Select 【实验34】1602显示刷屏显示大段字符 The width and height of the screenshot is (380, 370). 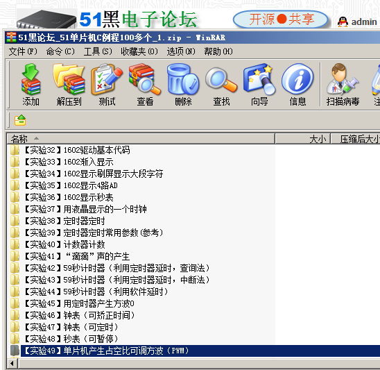pos(94,174)
